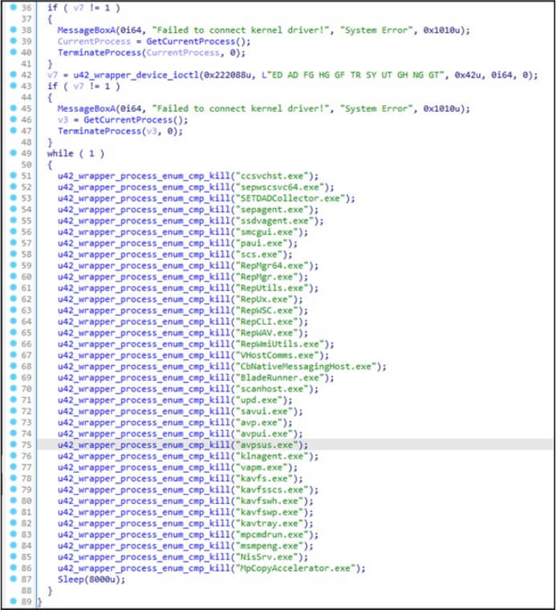
Task: Click the breakpoint dot on line 36
Action: [x=13, y=7]
